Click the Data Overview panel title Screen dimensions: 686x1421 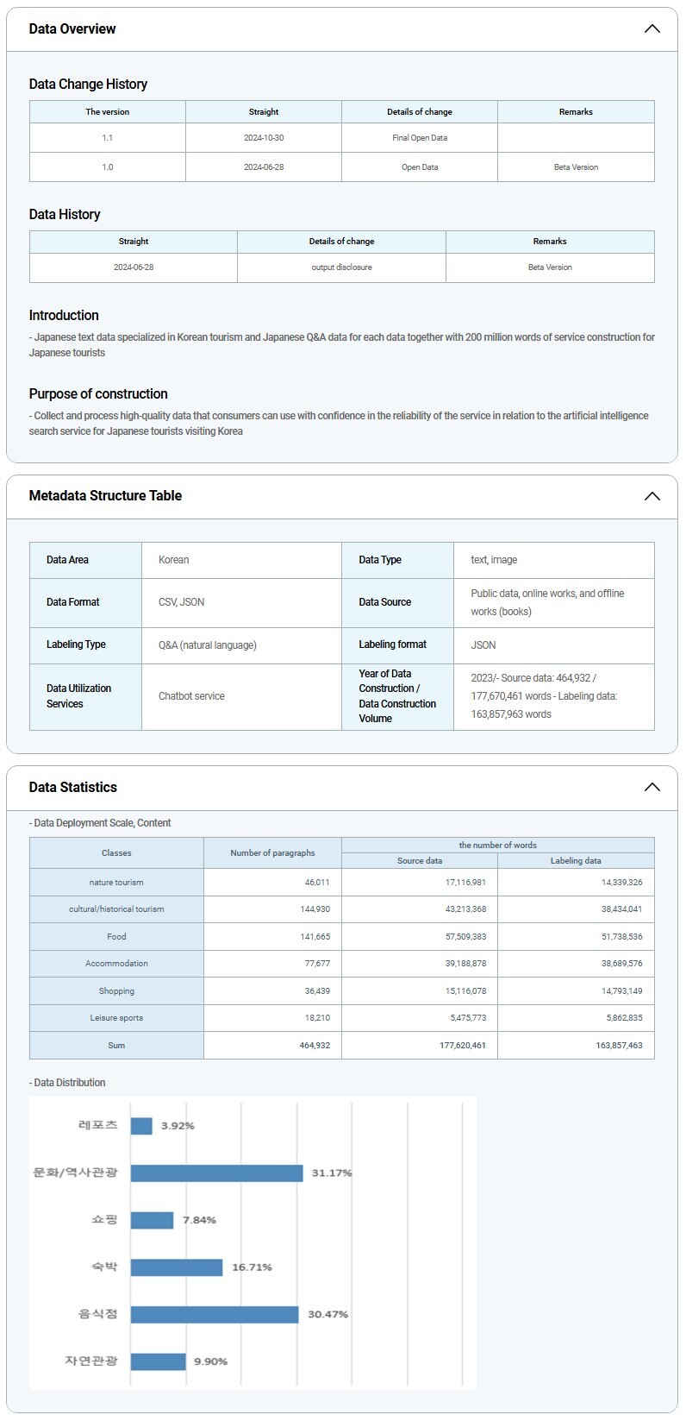(x=72, y=29)
